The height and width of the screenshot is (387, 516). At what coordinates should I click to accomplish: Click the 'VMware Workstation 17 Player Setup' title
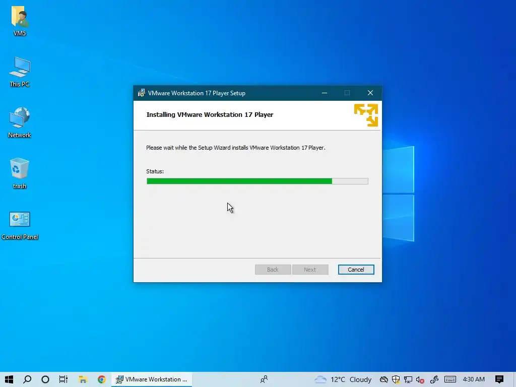tap(197, 93)
